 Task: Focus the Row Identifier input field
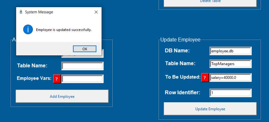point(230,93)
